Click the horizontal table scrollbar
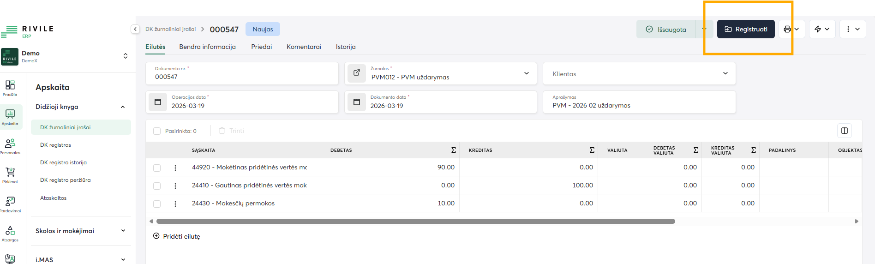The width and height of the screenshot is (875, 264). tap(415, 222)
